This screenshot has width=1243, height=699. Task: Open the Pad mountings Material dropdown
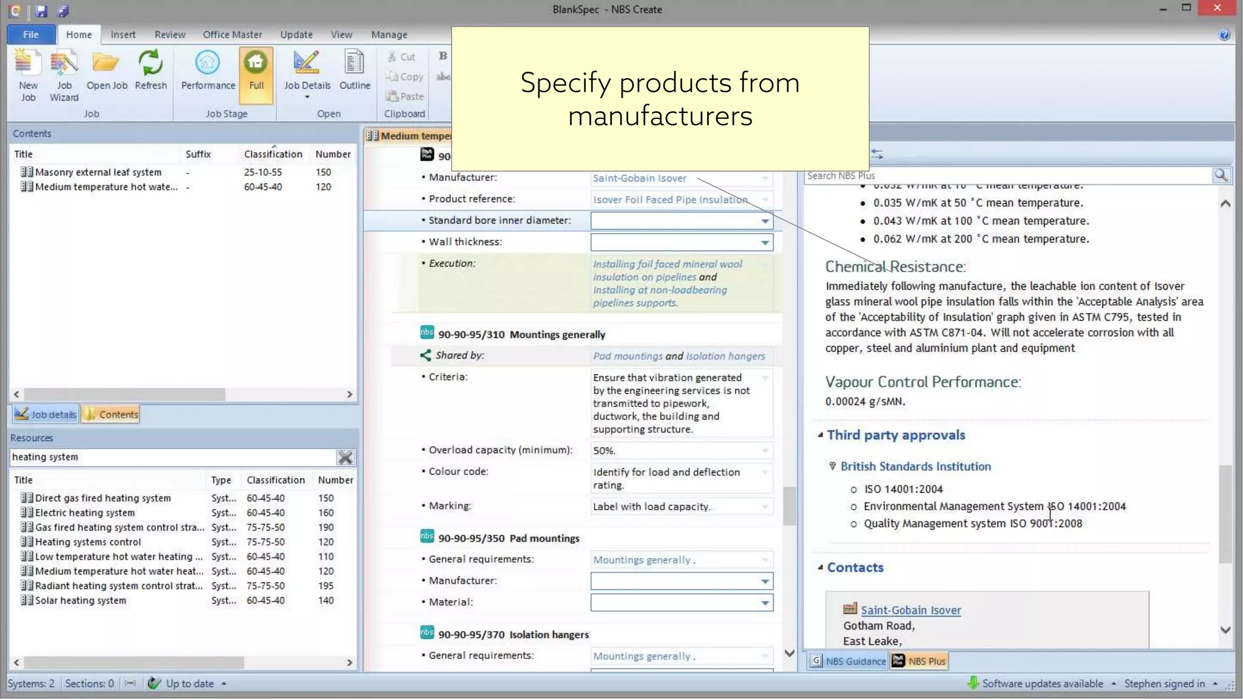tap(765, 603)
